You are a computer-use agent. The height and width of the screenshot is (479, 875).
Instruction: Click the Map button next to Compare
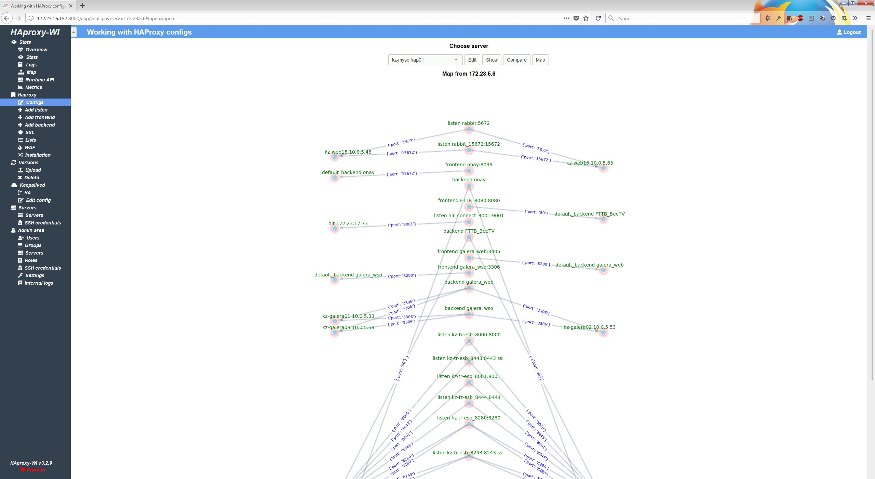(540, 60)
